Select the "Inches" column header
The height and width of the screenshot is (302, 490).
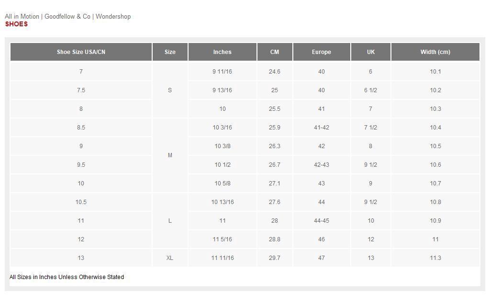[222, 52]
